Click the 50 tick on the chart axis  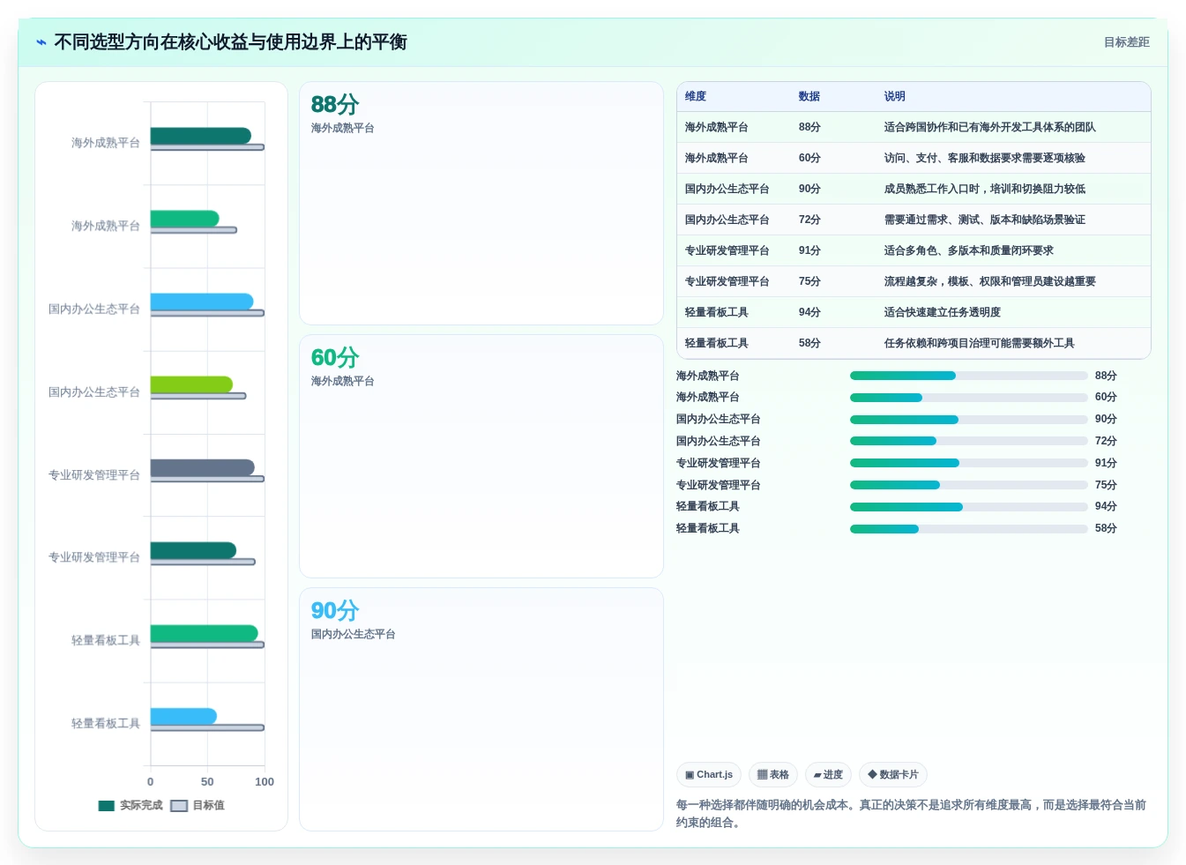(x=207, y=782)
